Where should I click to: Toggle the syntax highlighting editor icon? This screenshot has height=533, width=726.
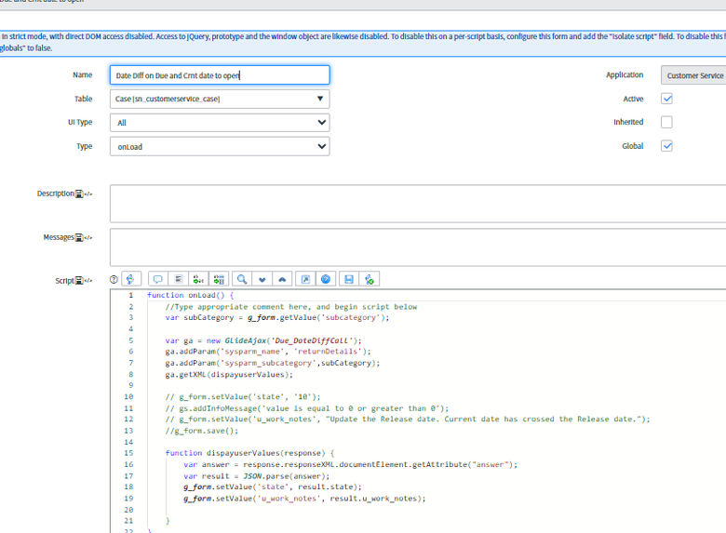coord(131,279)
